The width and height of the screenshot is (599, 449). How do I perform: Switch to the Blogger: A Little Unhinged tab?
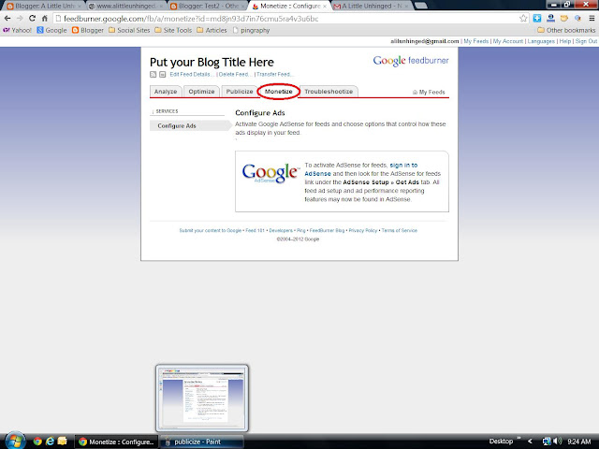tap(43, 7)
